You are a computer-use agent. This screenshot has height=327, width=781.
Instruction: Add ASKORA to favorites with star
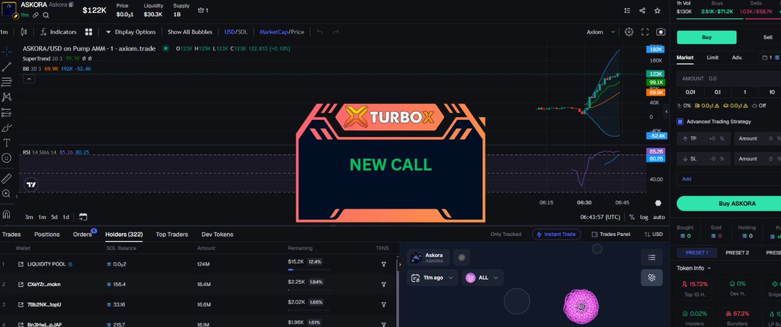pyautogui.click(x=658, y=10)
